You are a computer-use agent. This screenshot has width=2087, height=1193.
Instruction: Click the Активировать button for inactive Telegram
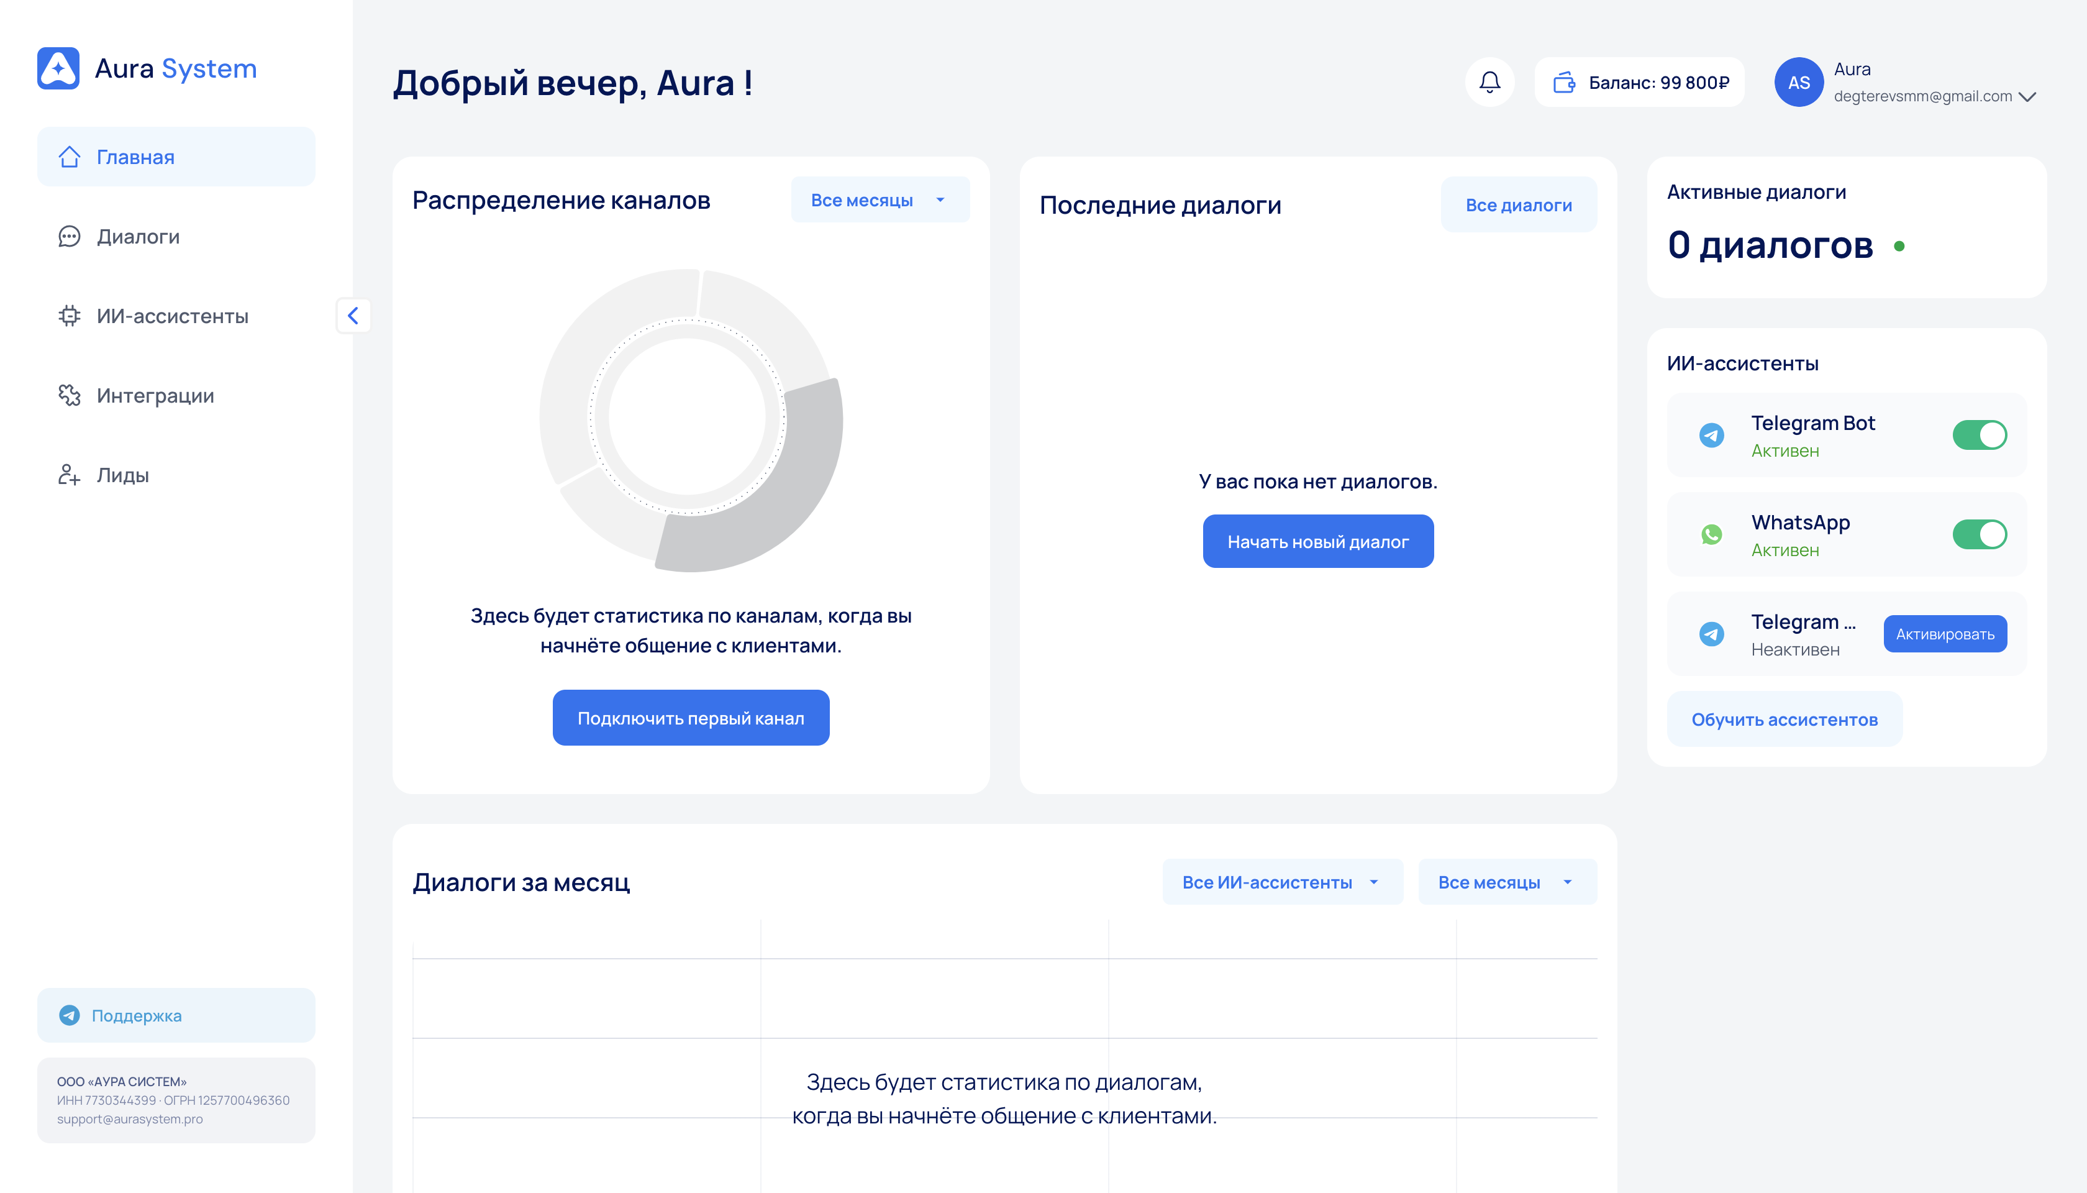point(1945,634)
